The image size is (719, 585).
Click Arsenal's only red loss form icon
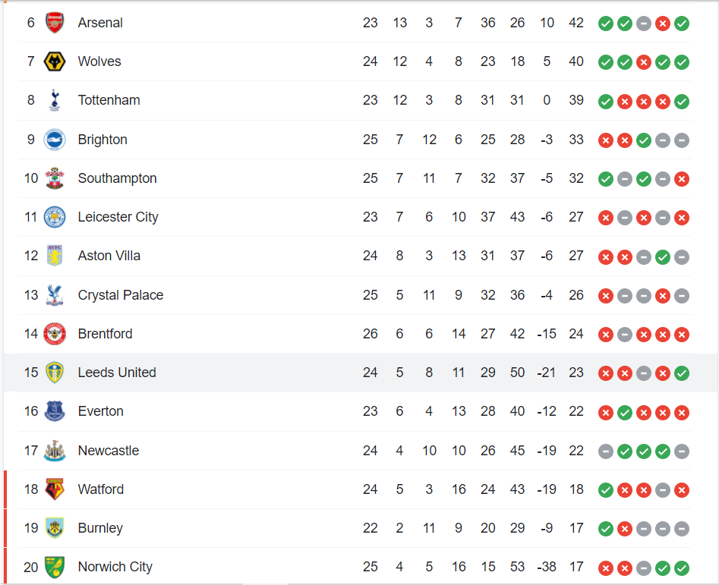coord(663,24)
